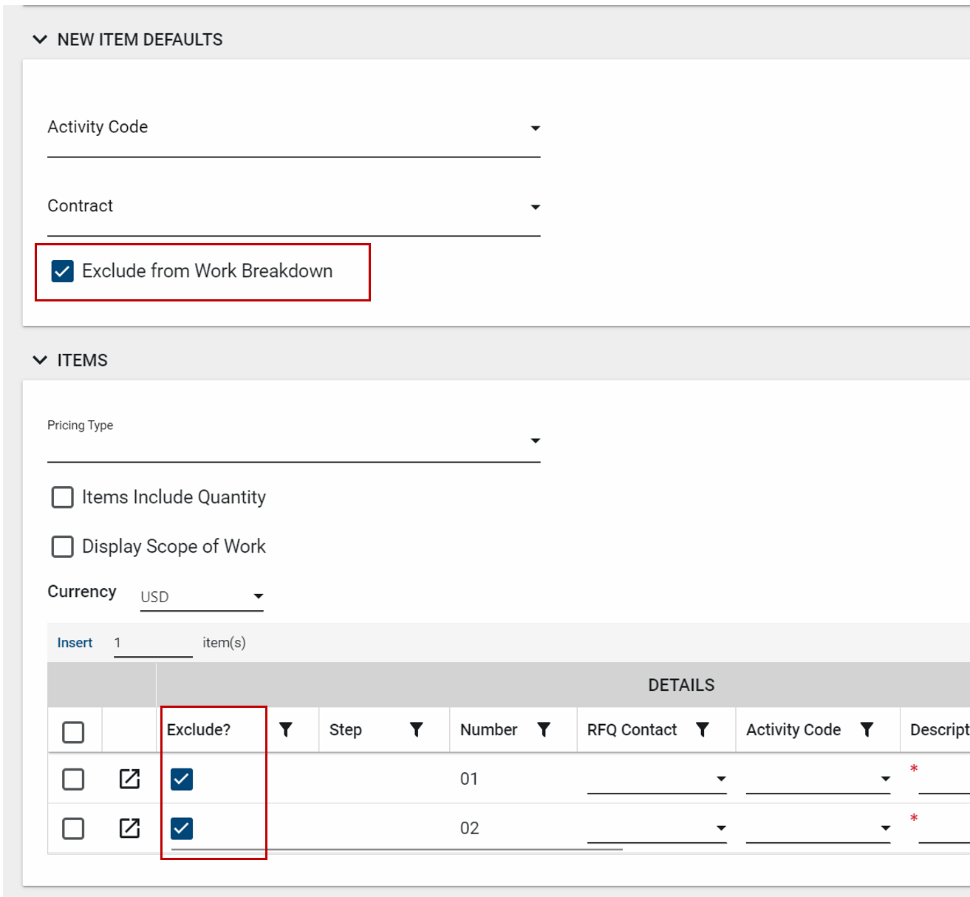Image resolution: width=970 pixels, height=897 pixels.
Task: Click the Step column filter icon
Action: (417, 730)
